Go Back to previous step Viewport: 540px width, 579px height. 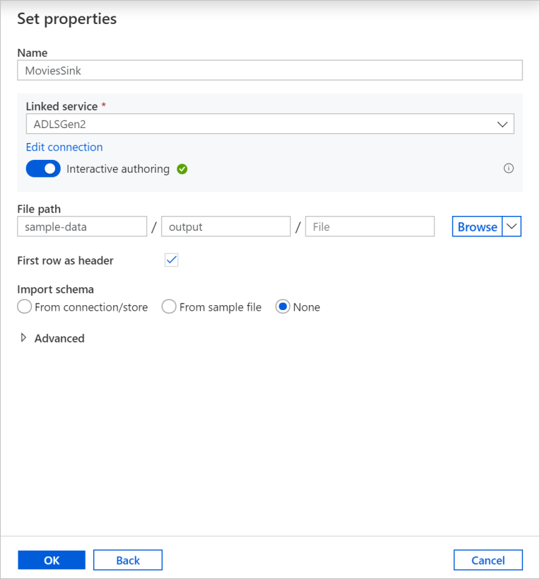pyautogui.click(x=128, y=560)
